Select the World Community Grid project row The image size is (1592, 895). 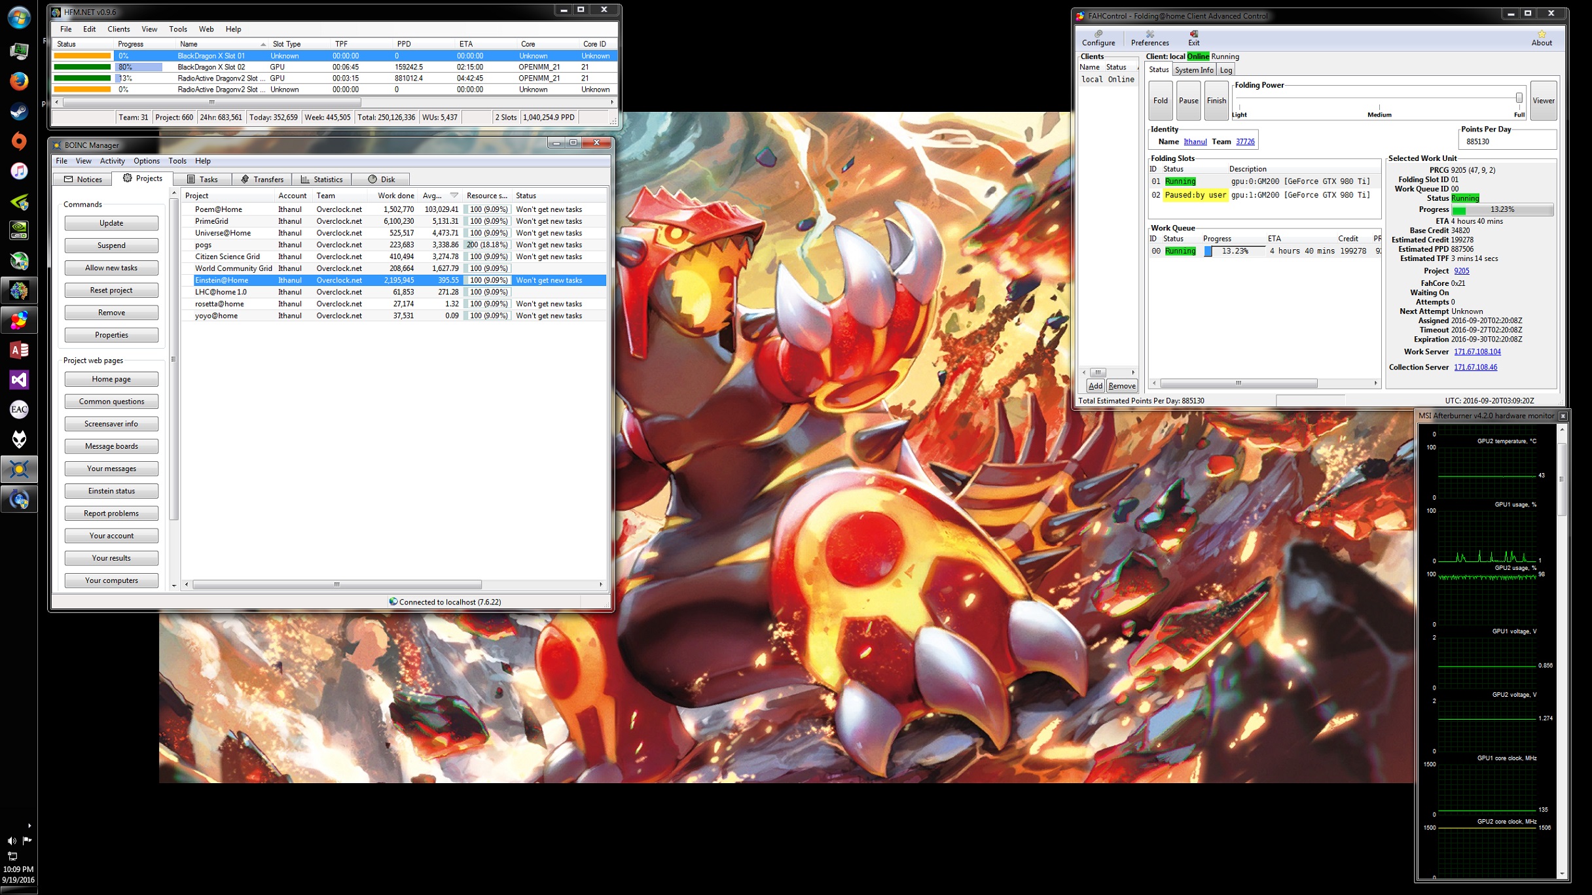point(394,268)
